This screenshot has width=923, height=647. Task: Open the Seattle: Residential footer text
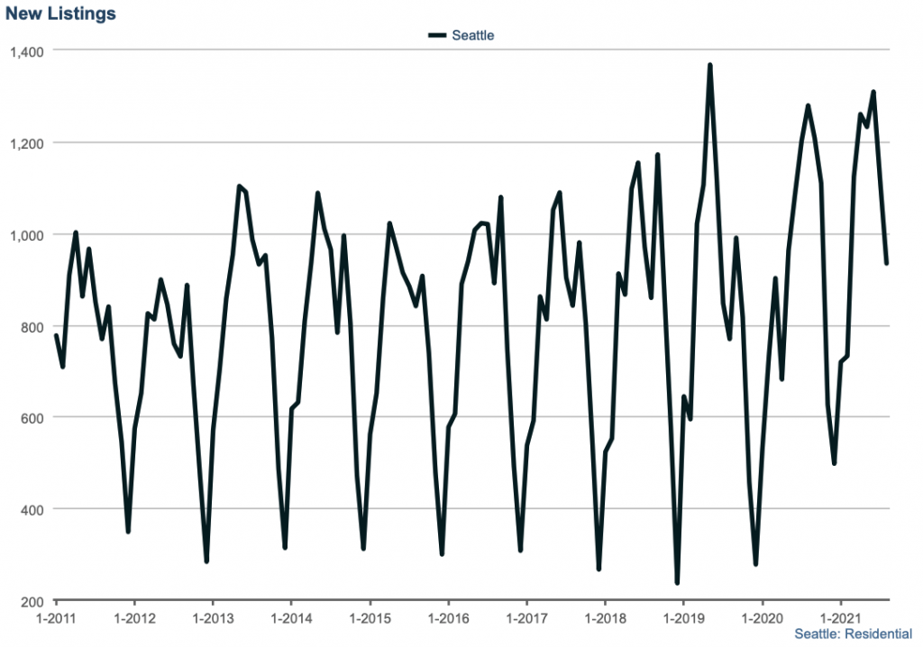pyautogui.click(x=853, y=634)
